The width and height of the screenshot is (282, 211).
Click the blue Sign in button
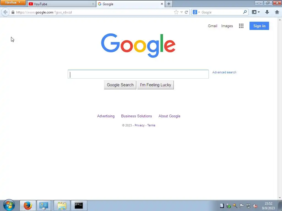tap(259, 26)
